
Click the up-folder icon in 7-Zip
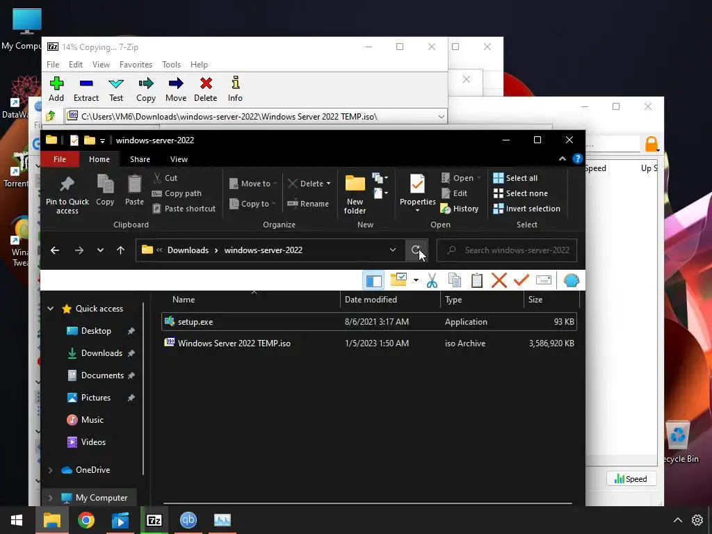point(51,116)
